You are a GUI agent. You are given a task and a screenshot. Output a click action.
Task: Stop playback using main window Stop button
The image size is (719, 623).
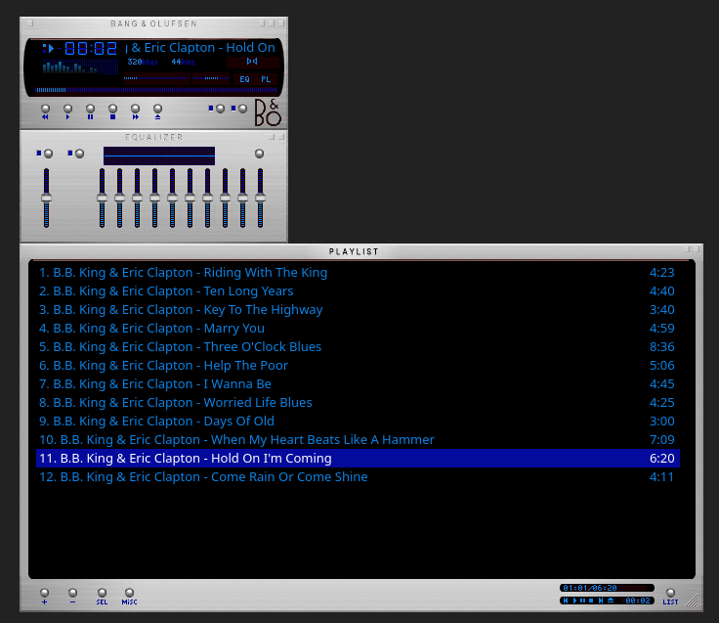112,111
